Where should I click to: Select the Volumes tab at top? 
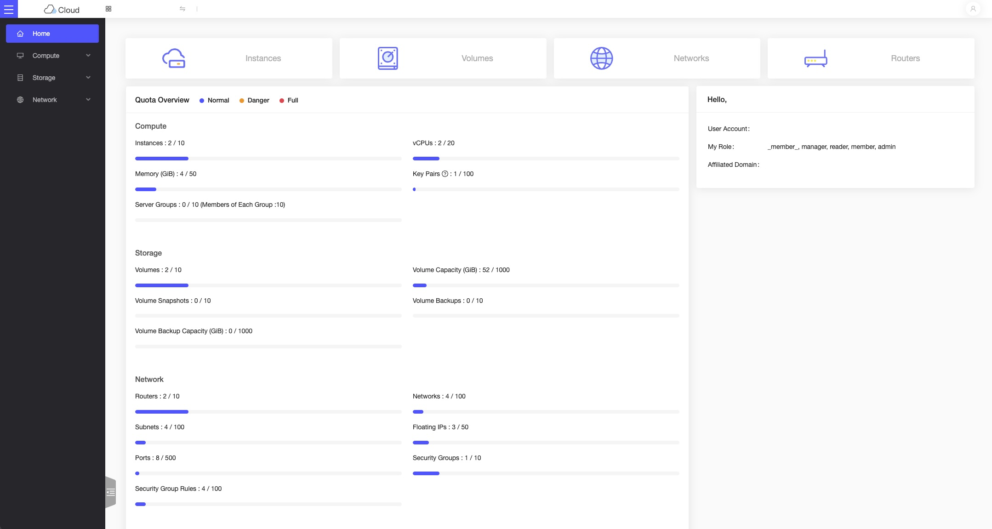(x=443, y=58)
